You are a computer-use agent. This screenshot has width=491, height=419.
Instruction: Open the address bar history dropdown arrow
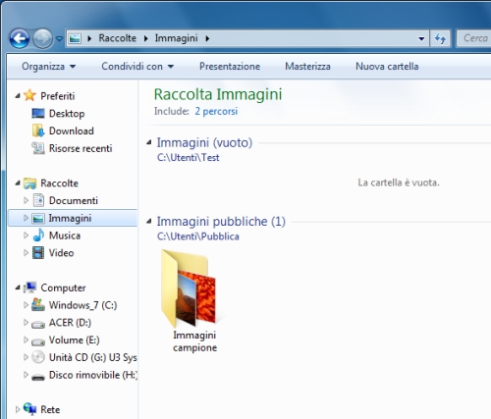click(x=421, y=38)
